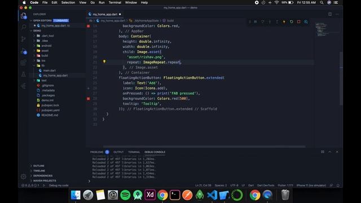The height and width of the screenshot is (203, 361).
Task: Change indentation via Spaces: 2
Action: [221, 186]
